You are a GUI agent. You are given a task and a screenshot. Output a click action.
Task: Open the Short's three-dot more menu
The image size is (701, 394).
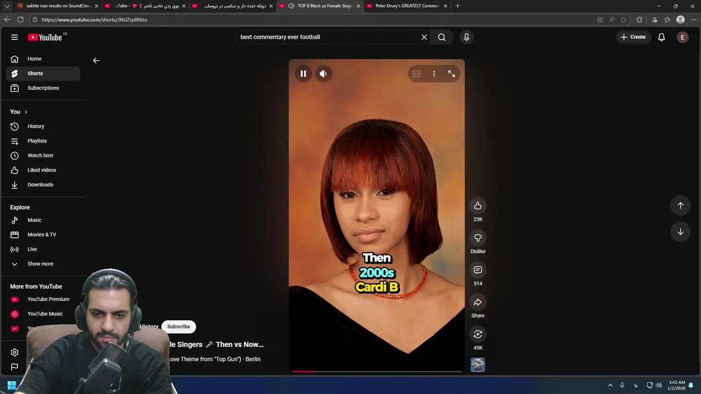(x=434, y=74)
